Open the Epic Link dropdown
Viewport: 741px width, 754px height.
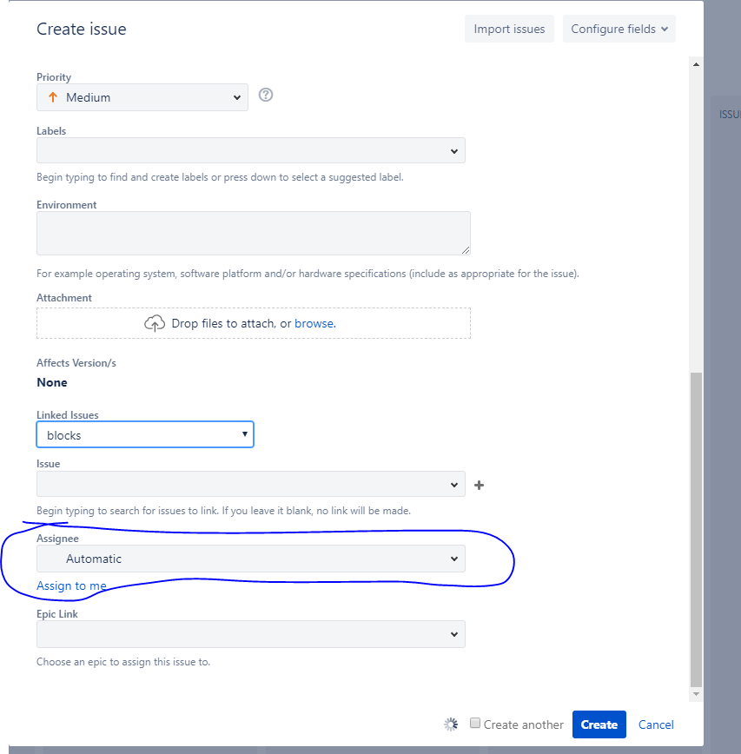[251, 634]
